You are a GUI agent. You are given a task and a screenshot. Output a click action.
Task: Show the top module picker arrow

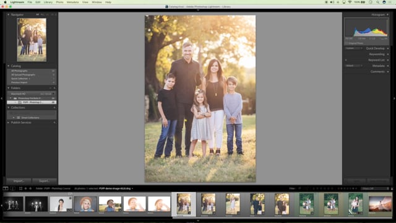point(198,10)
